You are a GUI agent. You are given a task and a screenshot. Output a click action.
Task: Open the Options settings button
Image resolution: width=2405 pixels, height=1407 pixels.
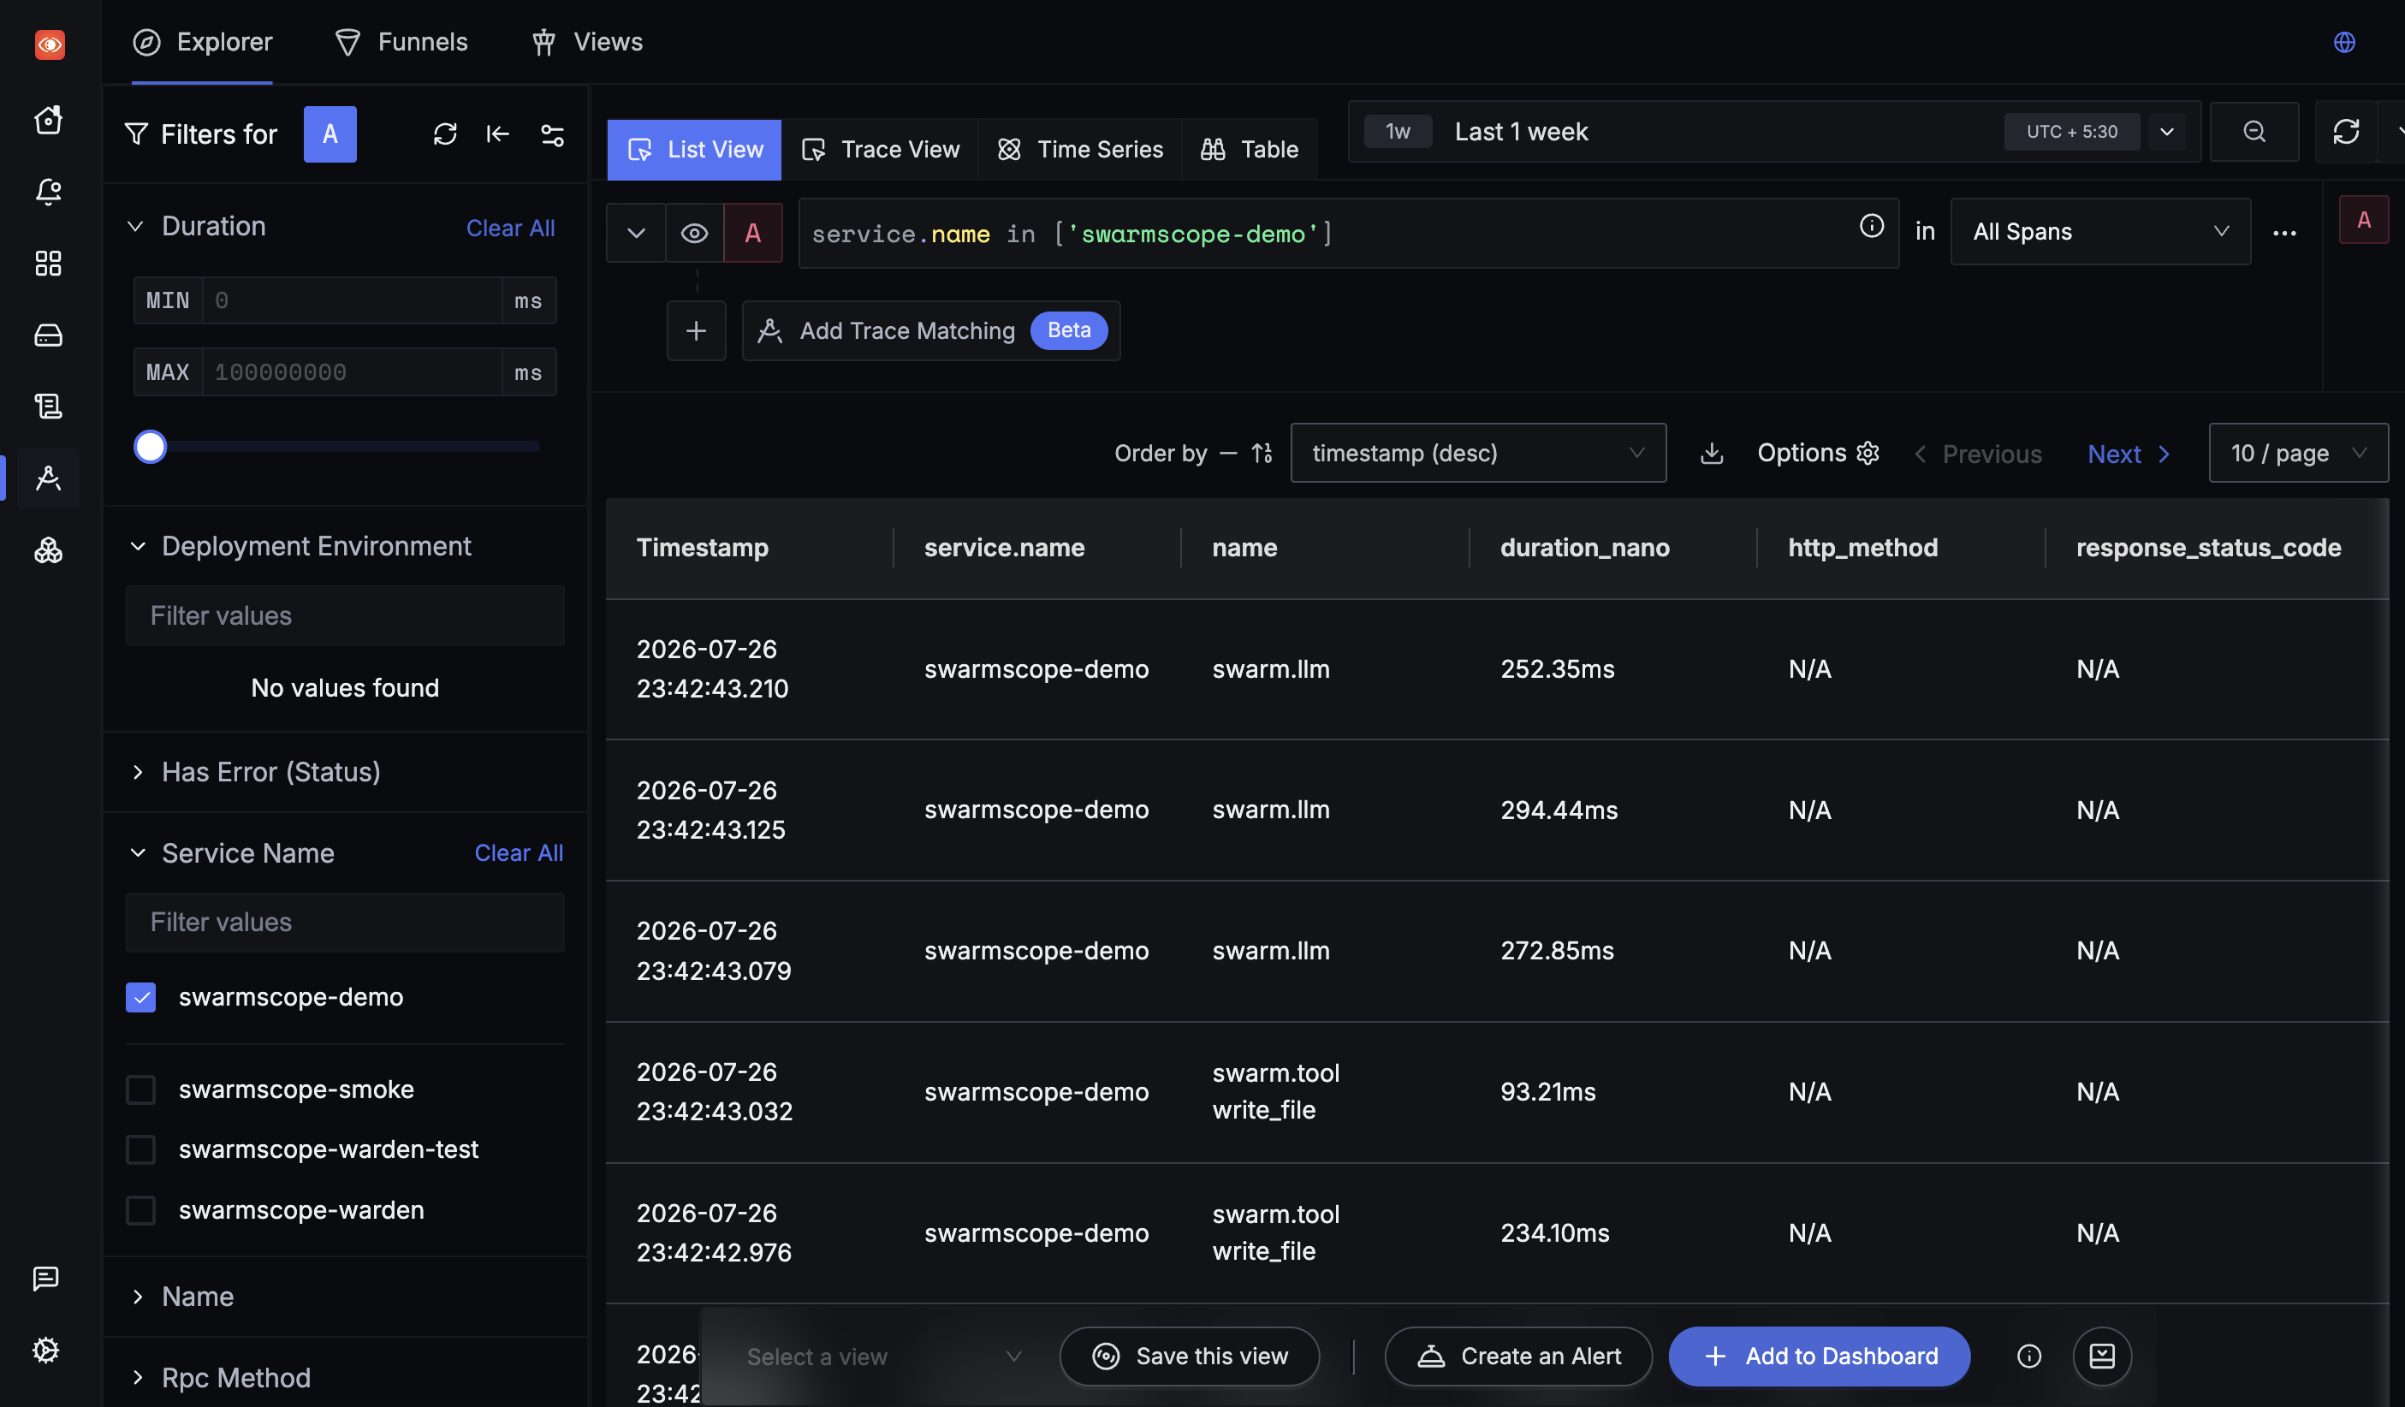[1817, 453]
